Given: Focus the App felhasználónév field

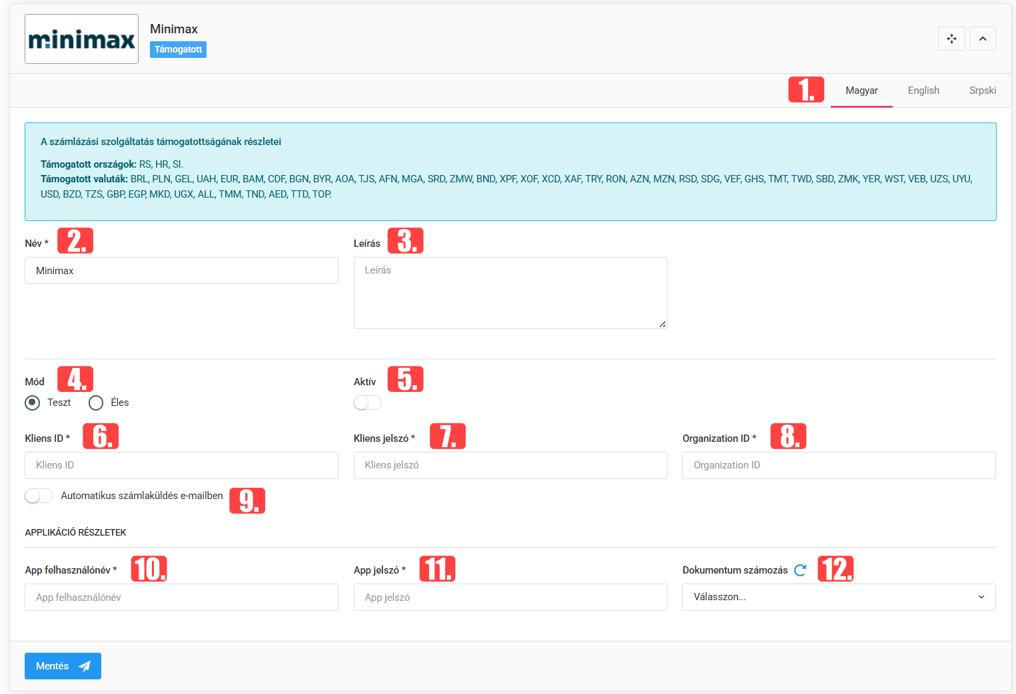Looking at the screenshot, I should (181, 597).
